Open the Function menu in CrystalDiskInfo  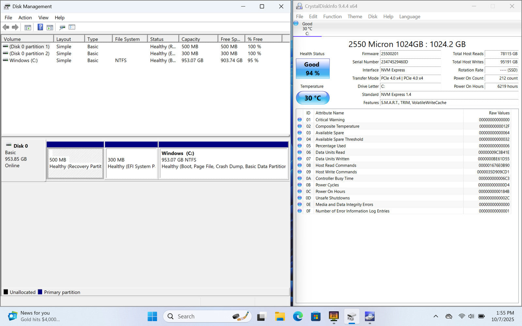point(332,17)
